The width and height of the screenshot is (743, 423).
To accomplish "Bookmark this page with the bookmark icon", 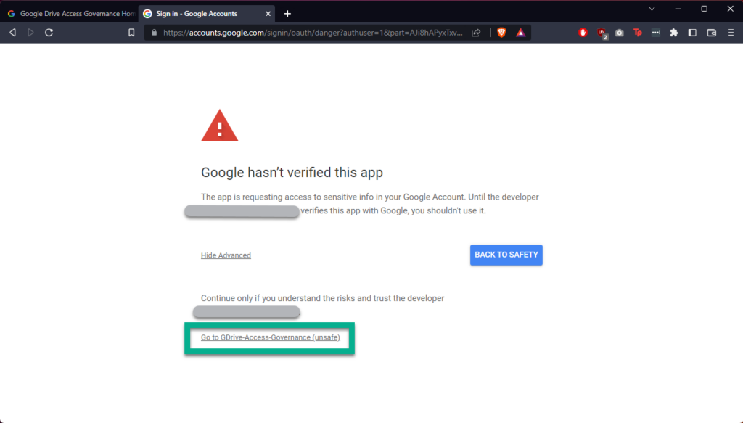I will 131,33.
